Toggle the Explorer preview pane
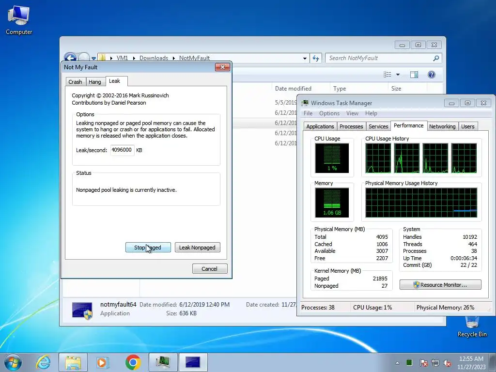The image size is (496, 372). coord(414,74)
